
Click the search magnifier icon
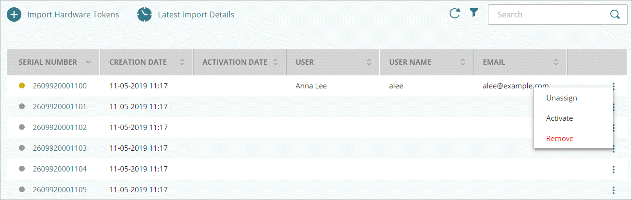coord(615,14)
